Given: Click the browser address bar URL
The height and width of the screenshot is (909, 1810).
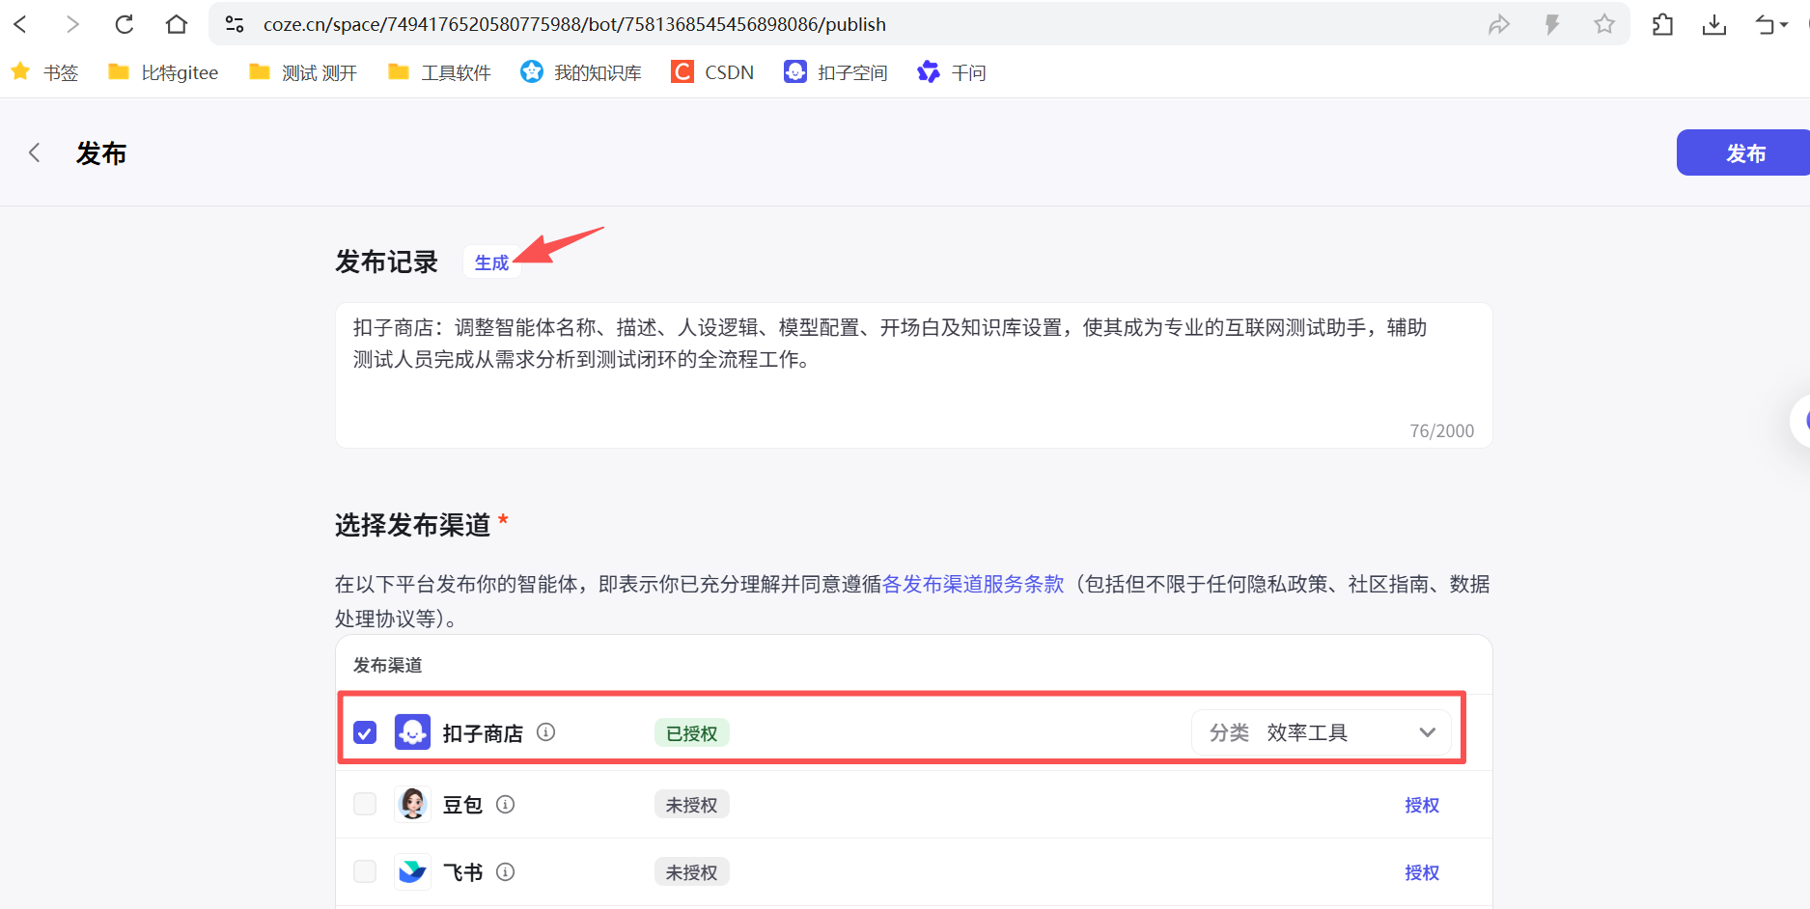Looking at the screenshot, I should [x=574, y=24].
